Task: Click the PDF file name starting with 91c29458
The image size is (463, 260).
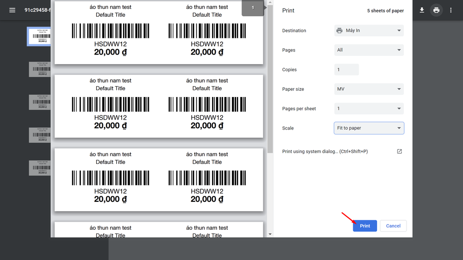Action: (x=38, y=10)
